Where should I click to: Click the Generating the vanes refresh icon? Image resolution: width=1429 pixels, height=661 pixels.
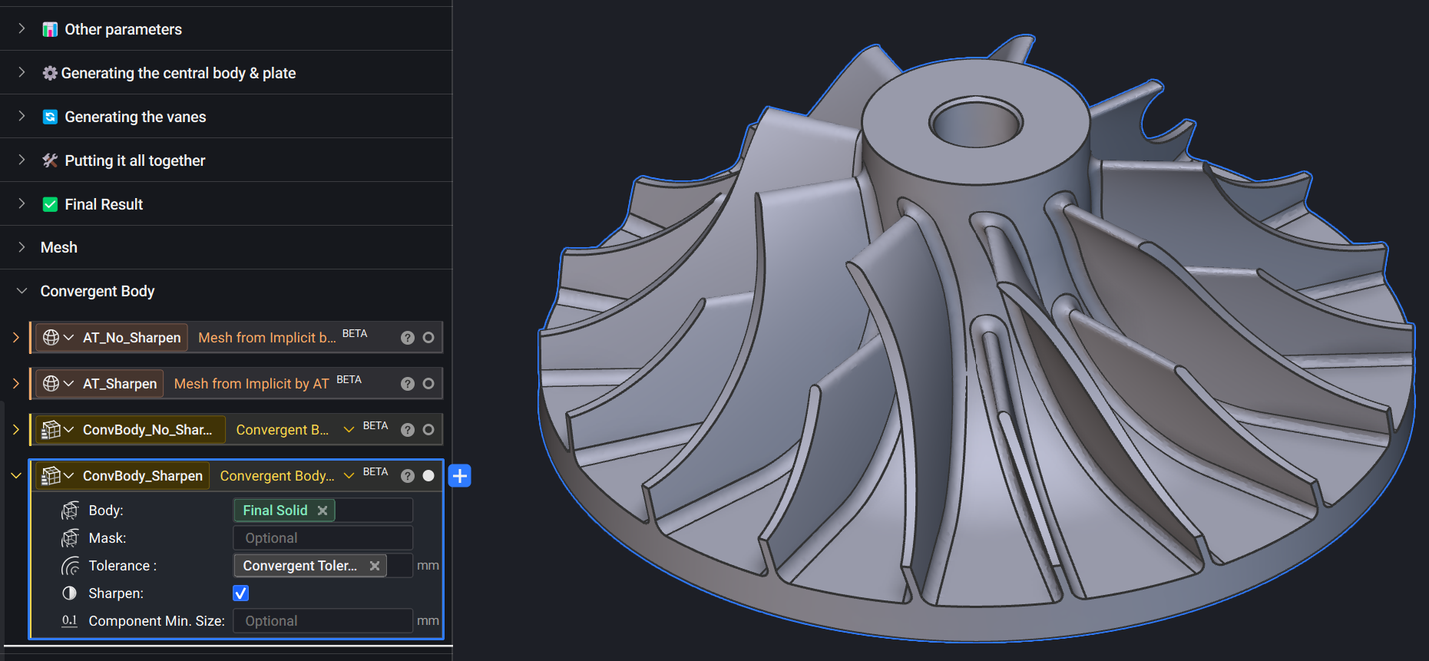click(x=50, y=117)
